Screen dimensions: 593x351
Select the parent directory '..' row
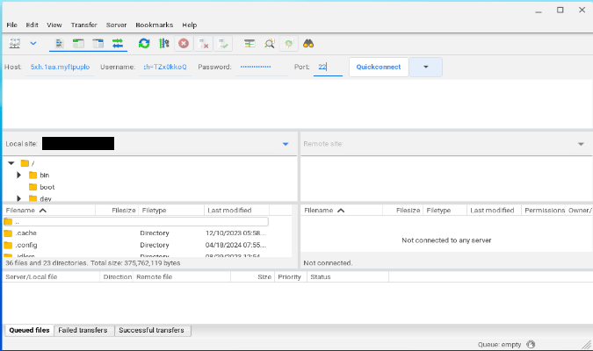click(135, 222)
